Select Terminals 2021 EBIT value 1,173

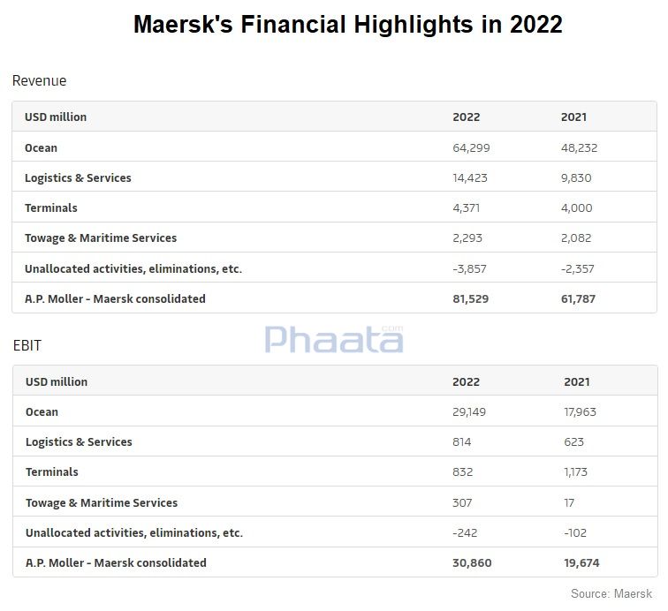tap(575, 472)
